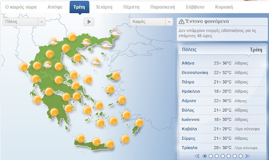Select the fifth city-list page dot
Viewport: 269px width, 160px height.
click(229, 156)
